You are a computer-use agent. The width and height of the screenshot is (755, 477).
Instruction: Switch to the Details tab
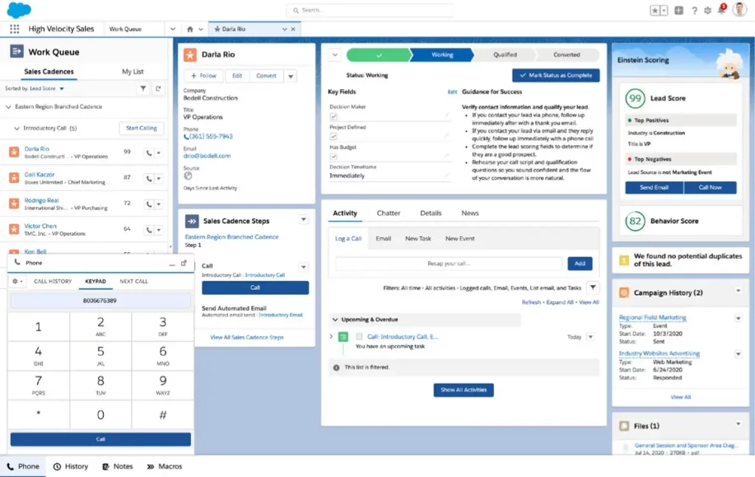pos(431,213)
